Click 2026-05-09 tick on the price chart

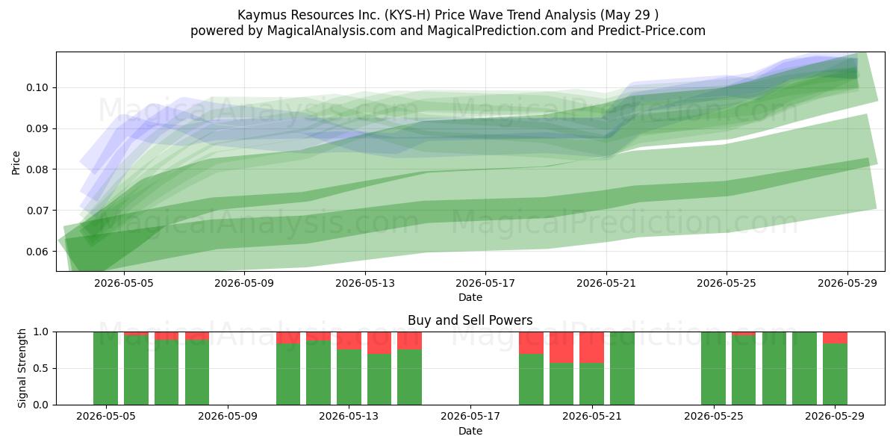(243, 283)
